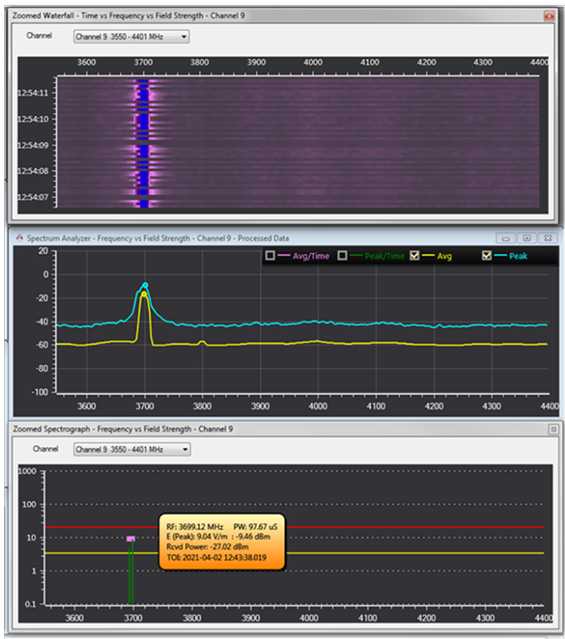Open the Channel dropdown in Zoomed Waterfall
This screenshot has width=565, height=639.
(131, 37)
